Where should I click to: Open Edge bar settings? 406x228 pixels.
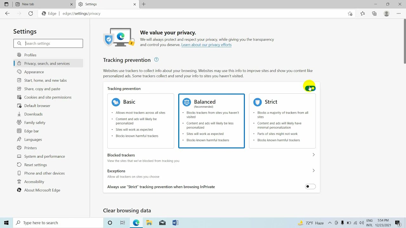[48, 131]
